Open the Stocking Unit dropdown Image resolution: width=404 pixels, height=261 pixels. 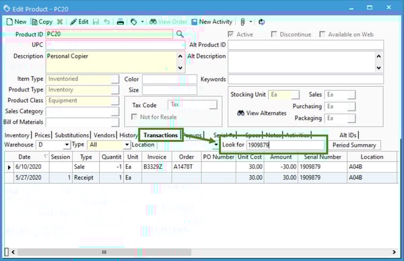(296, 95)
